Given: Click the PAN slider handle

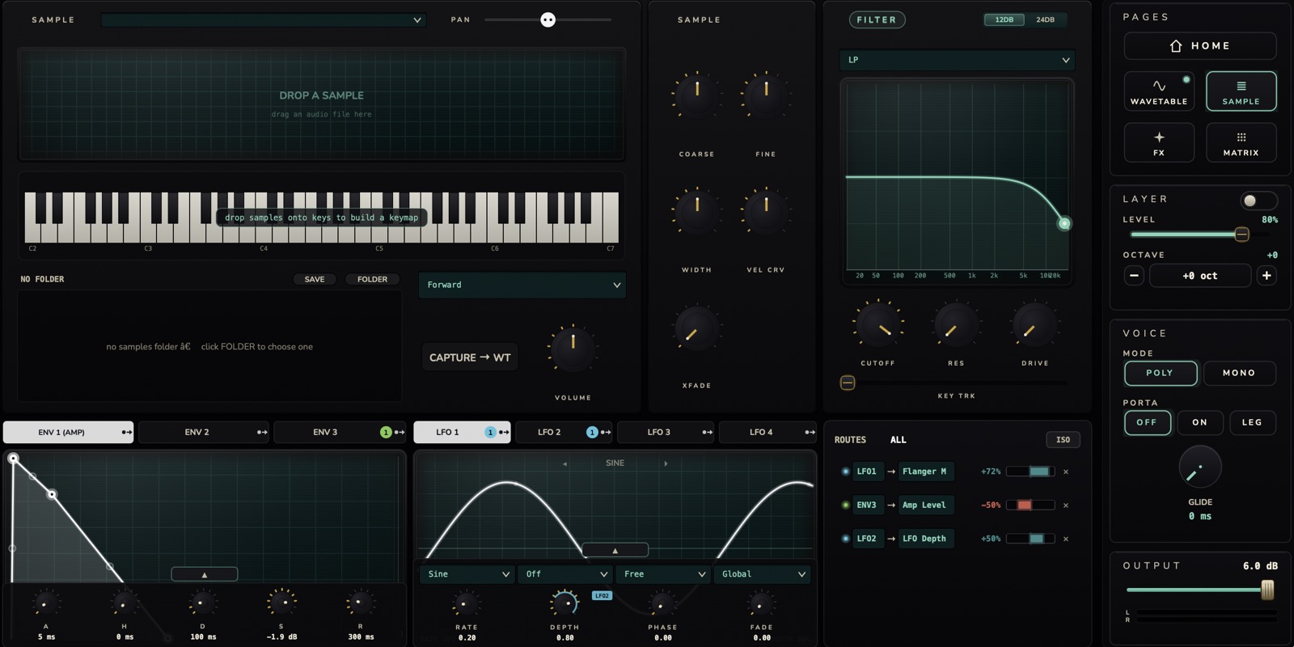Looking at the screenshot, I should [x=548, y=19].
